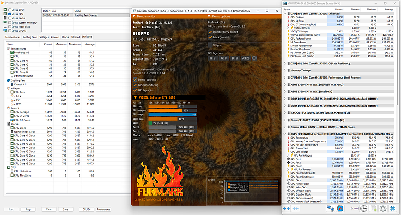Open AIDA64 Preferences button
The height and width of the screenshot is (215, 401).
click(103, 209)
